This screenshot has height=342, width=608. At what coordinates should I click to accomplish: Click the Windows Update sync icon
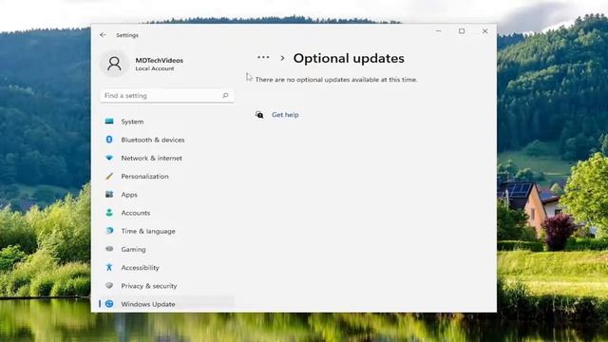point(109,304)
